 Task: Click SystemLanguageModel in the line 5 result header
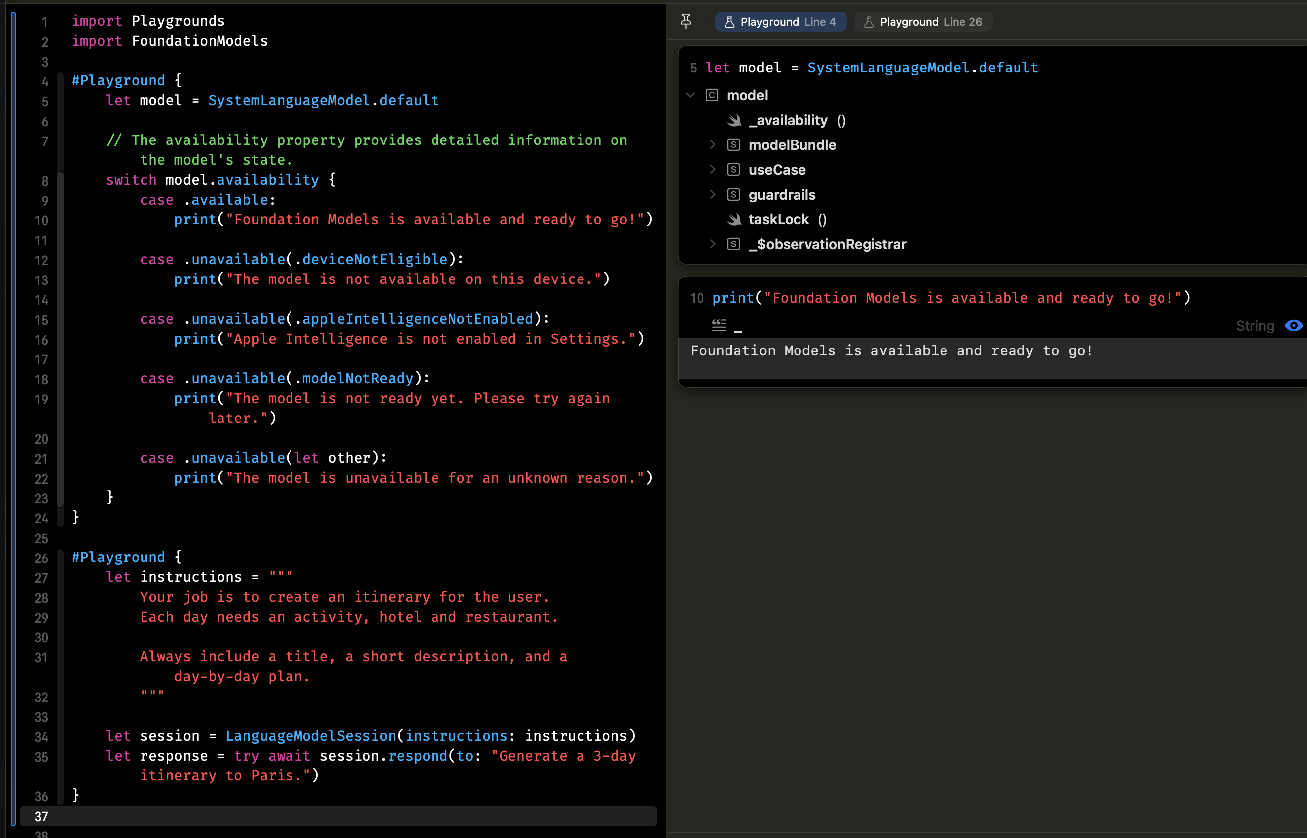click(x=887, y=68)
